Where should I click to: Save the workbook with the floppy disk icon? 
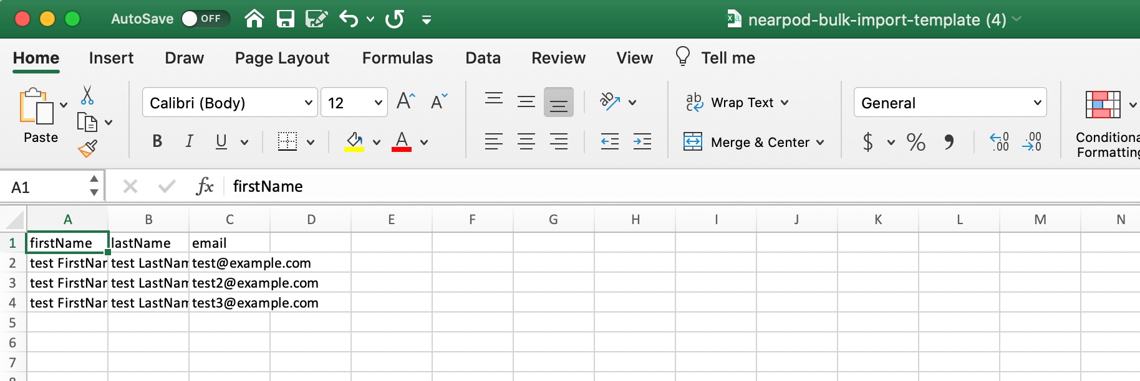pyautogui.click(x=285, y=19)
